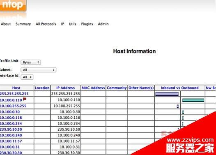Open the Admin menu
The image size is (216, 155).
pos(103,24)
